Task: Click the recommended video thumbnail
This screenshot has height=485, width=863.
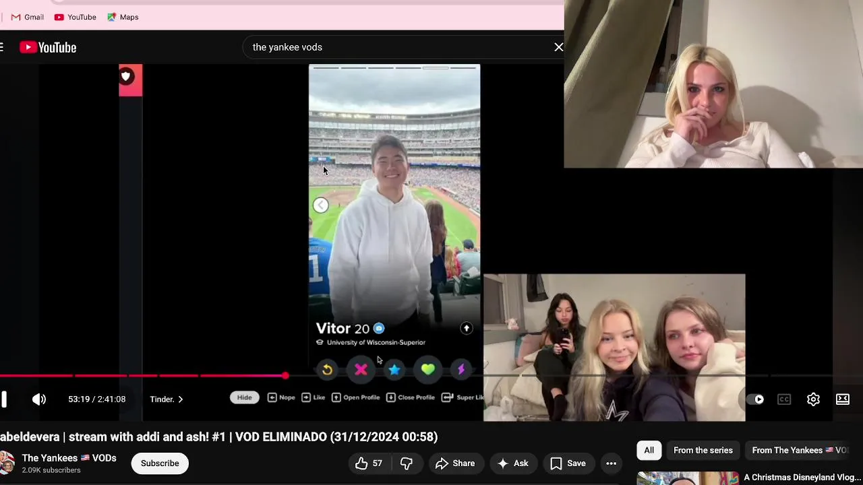Action: 687,478
